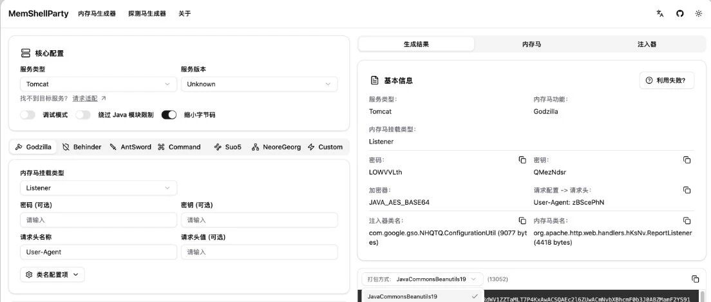
Task: Click the external link arrow next to 请求适配
Action: pos(104,99)
